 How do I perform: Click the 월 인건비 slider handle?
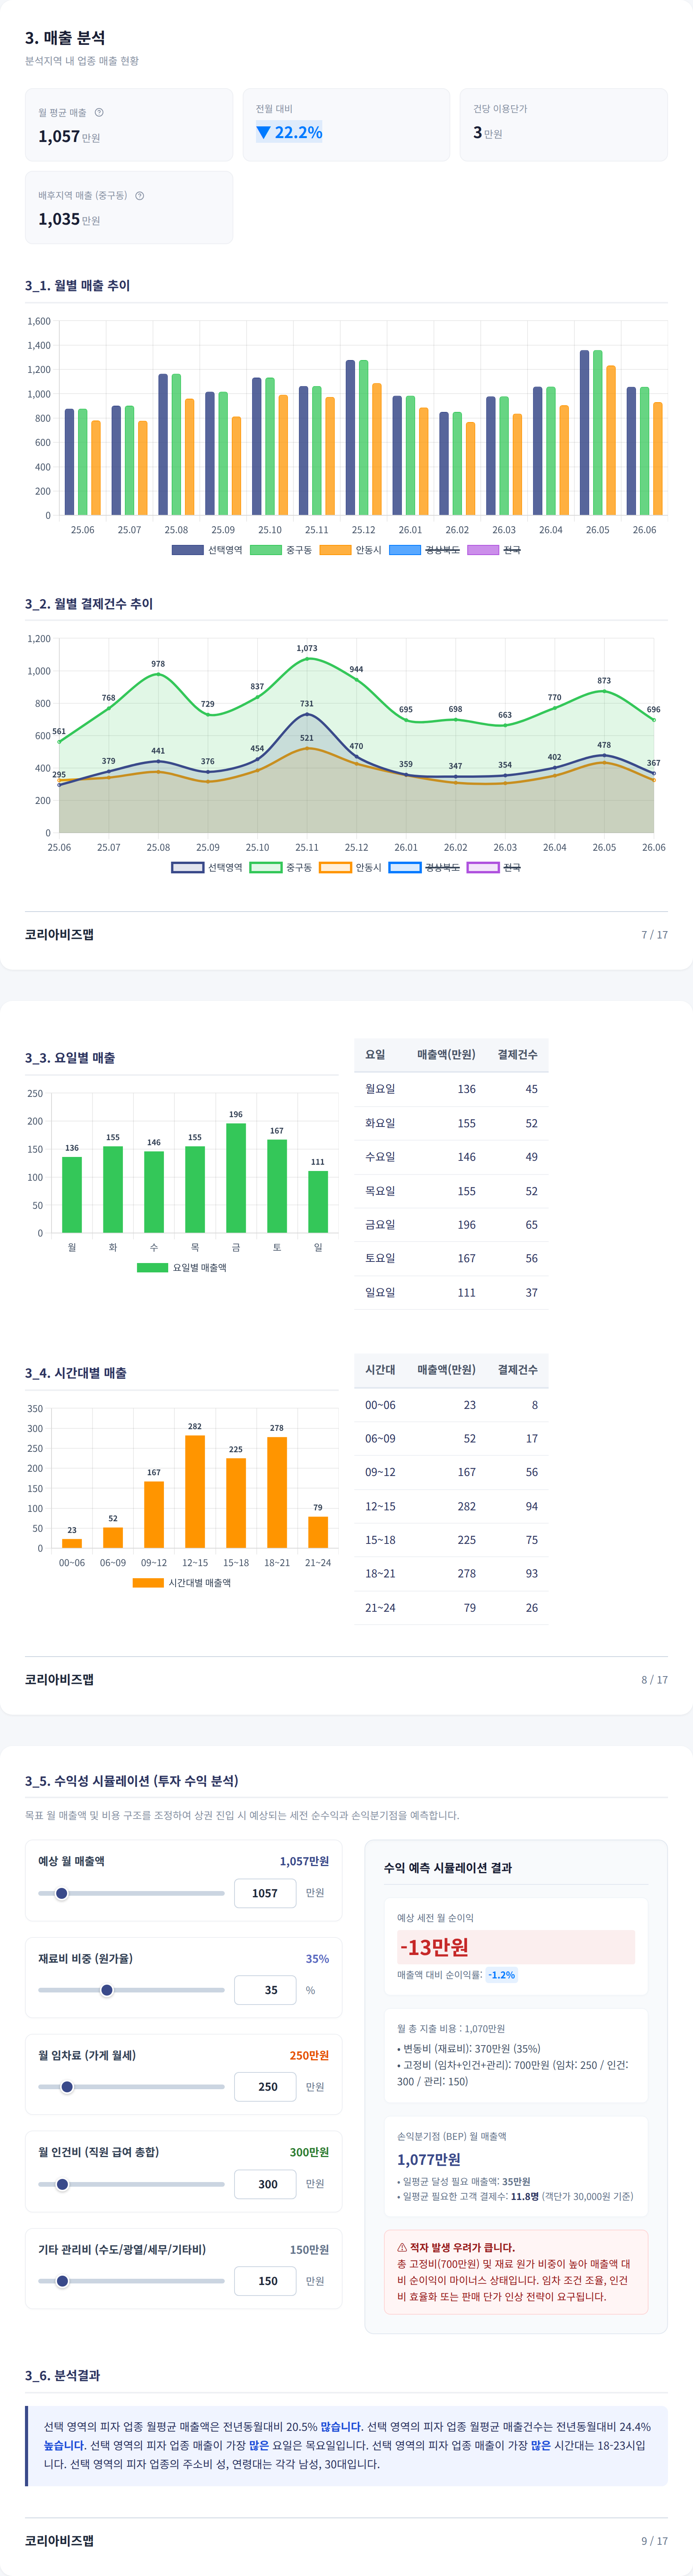tap(62, 2184)
